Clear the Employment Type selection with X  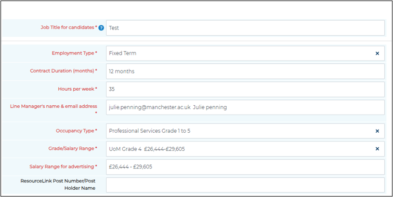pyautogui.click(x=377, y=53)
